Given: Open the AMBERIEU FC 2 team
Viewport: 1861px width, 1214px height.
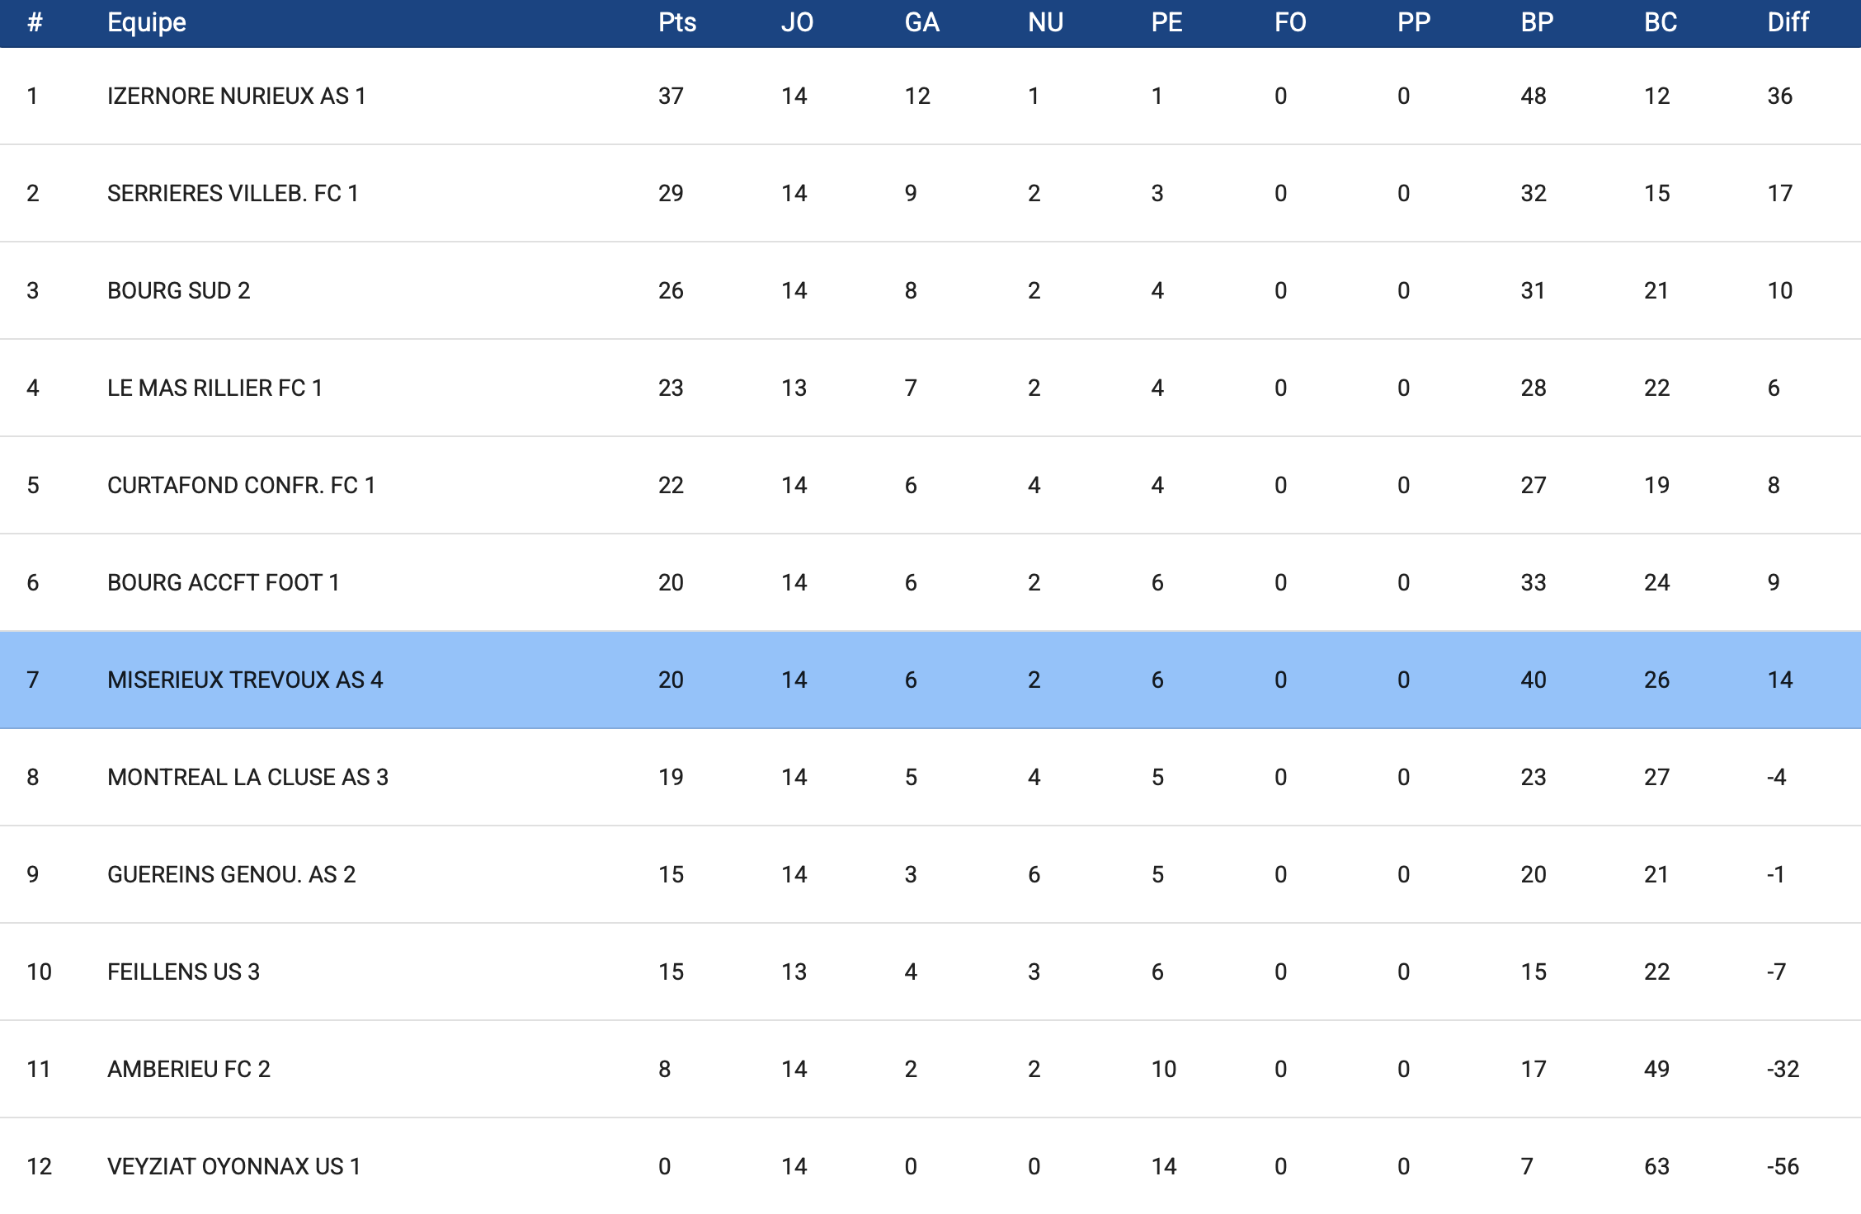Looking at the screenshot, I should [189, 1070].
